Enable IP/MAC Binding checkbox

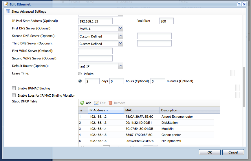tap(14, 88)
